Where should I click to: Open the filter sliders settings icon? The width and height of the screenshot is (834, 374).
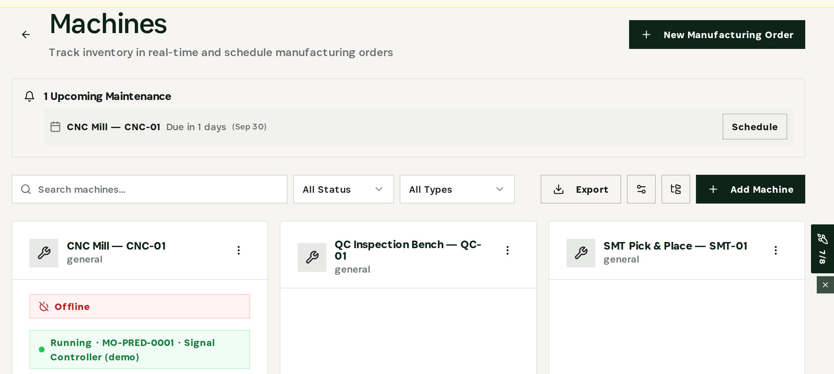(x=641, y=189)
